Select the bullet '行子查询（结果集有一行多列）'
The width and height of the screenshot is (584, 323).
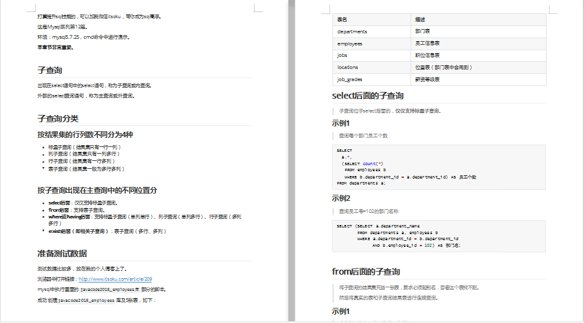82,161
